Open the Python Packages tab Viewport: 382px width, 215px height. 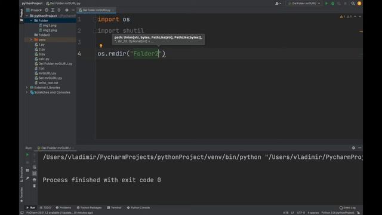(x=89, y=208)
